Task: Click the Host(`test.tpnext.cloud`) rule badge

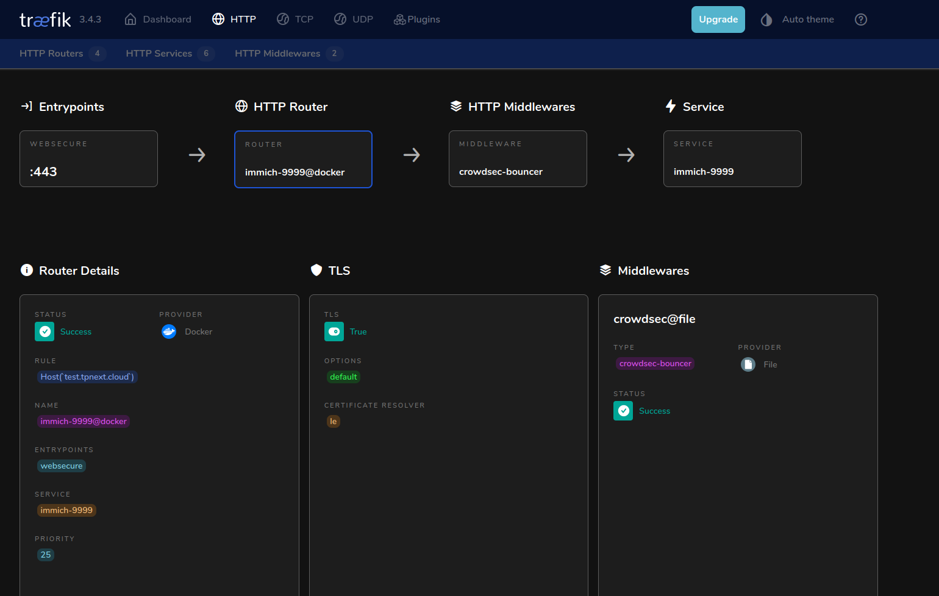Action: (87, 377)
